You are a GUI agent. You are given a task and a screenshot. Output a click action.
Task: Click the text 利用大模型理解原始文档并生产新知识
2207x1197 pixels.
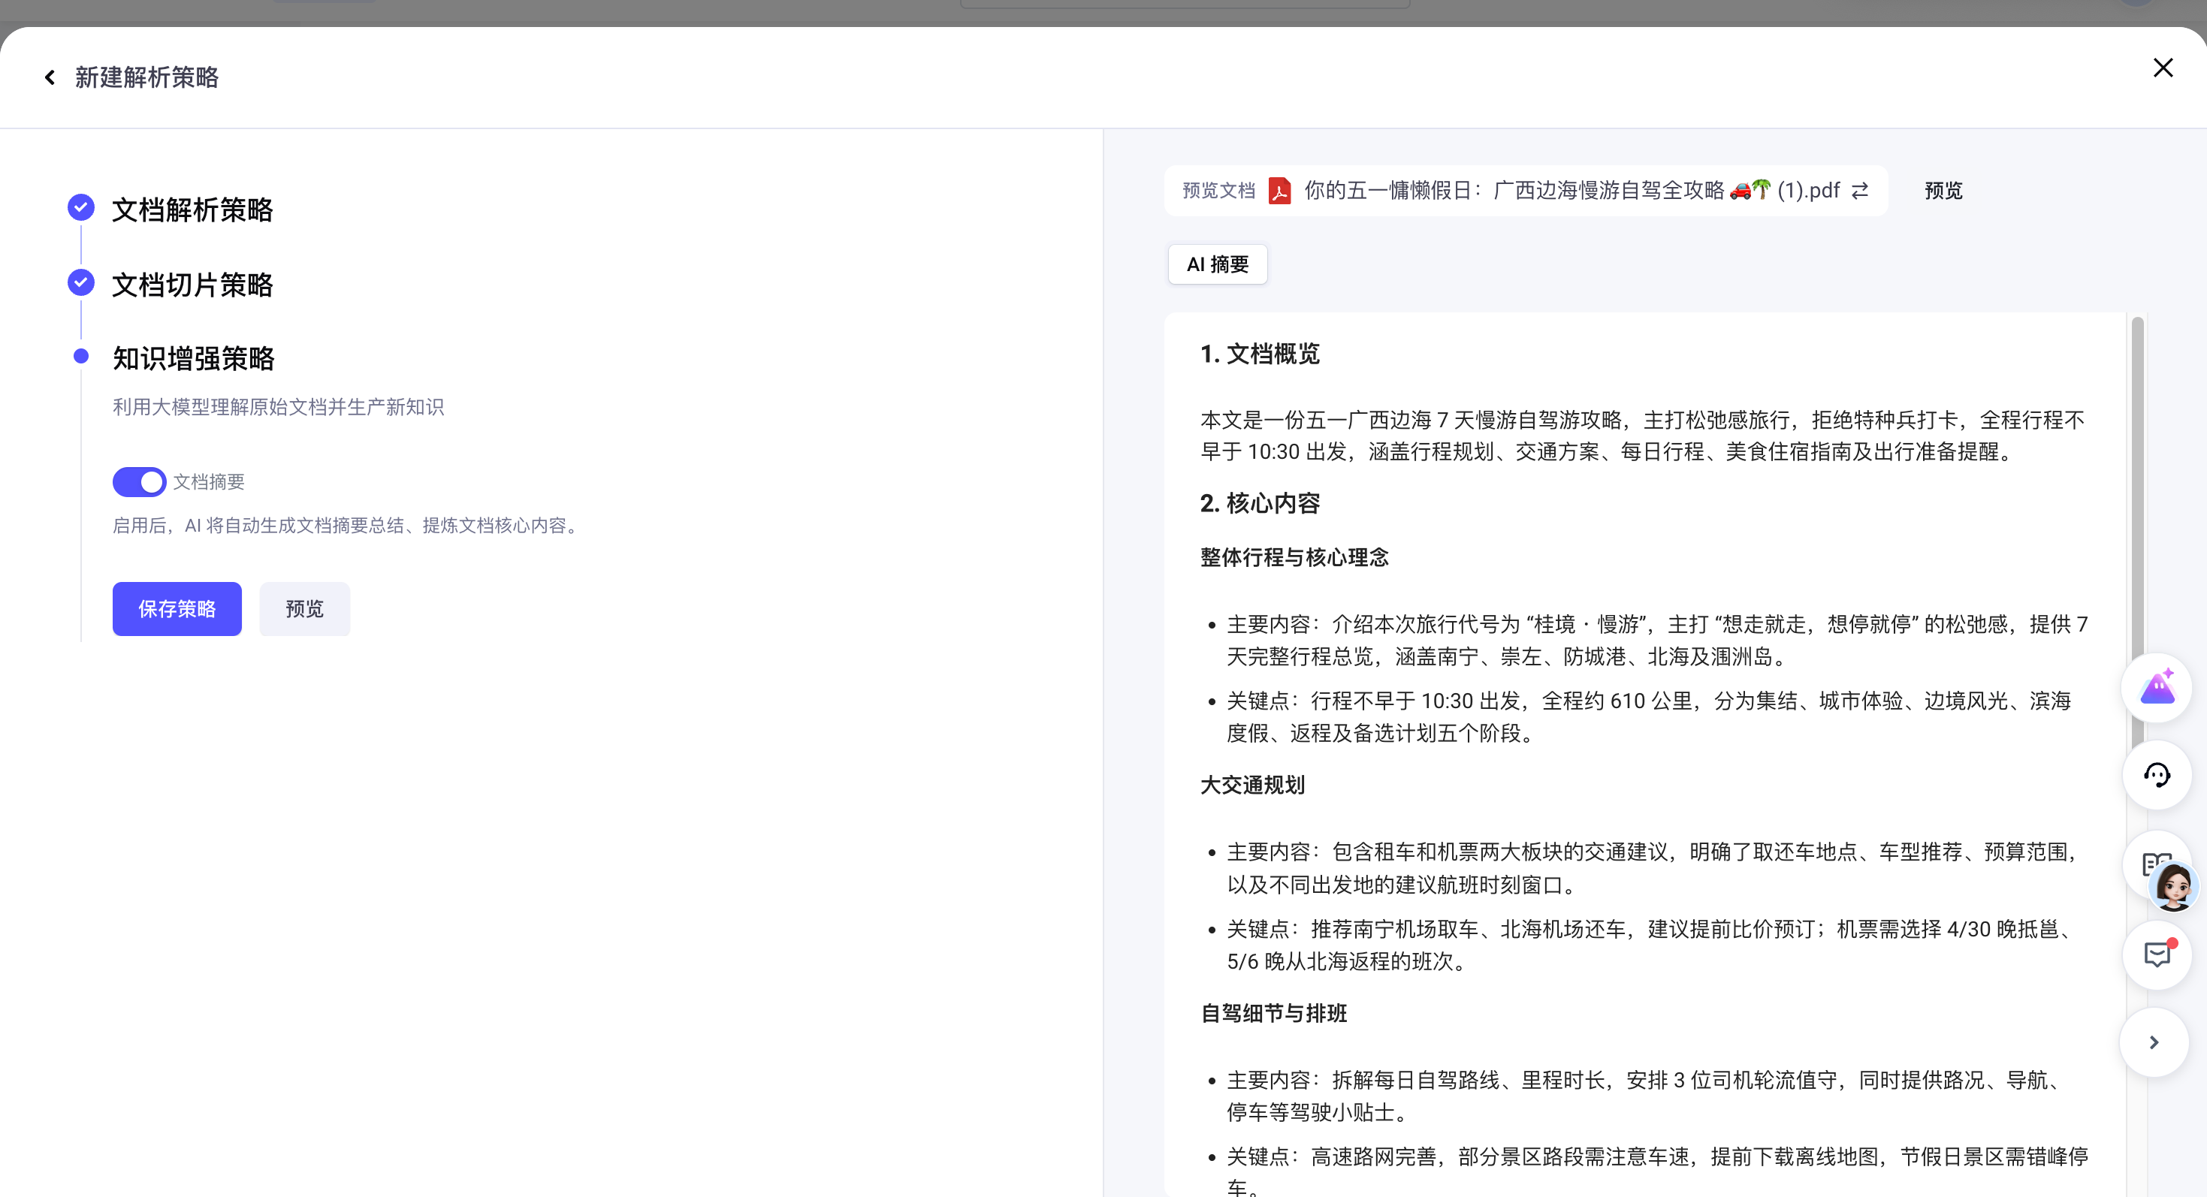pyautogui.click(x=278, y=408)
